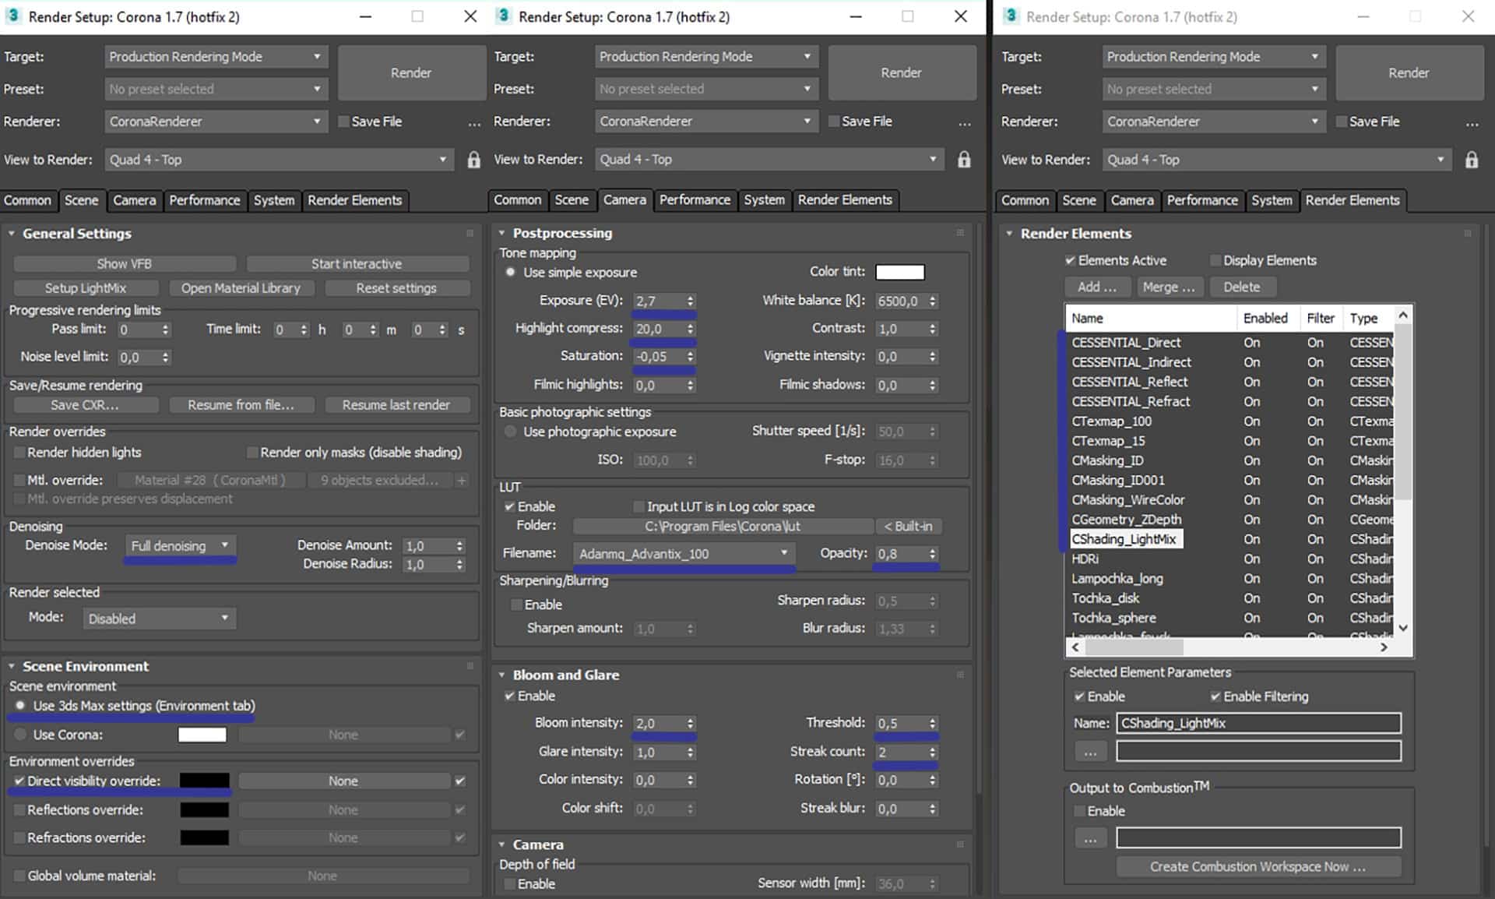This screenshot has height=899, width=1495.
Task: Open View to Render dropdown in right window
Action: point(1277,160)
